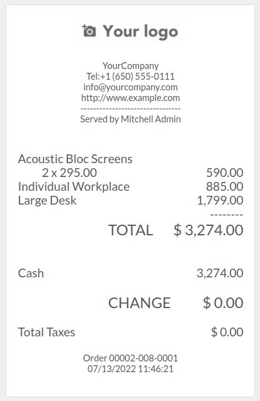Click the 'Served by Mitchell Admin' line

click(130, 119)
